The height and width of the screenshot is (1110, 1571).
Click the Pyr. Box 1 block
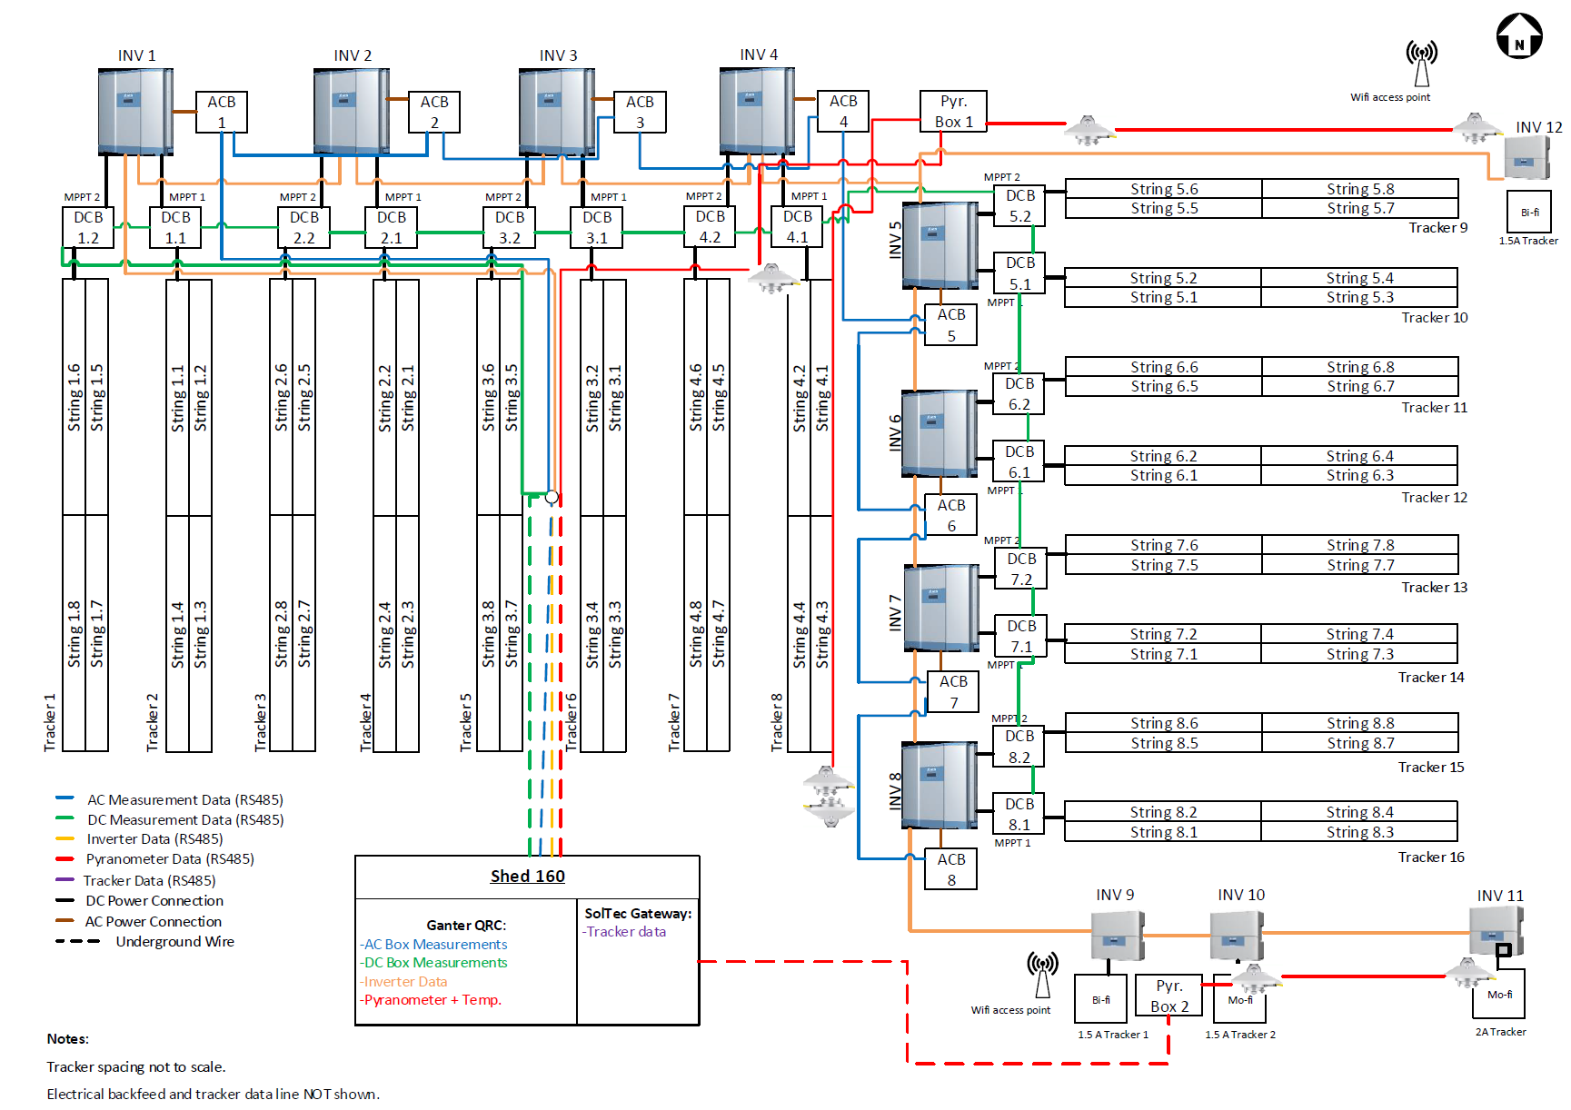click(x=952, y=112)
